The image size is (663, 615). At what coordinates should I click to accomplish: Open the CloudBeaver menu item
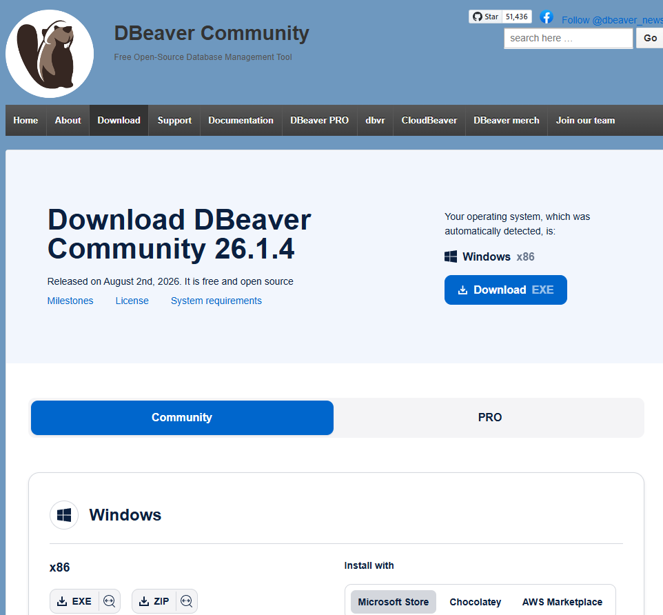pyautogui.click(x=429, y=120)
